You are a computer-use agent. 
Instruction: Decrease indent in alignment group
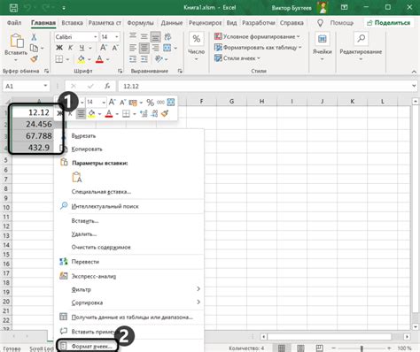[133, 59]
